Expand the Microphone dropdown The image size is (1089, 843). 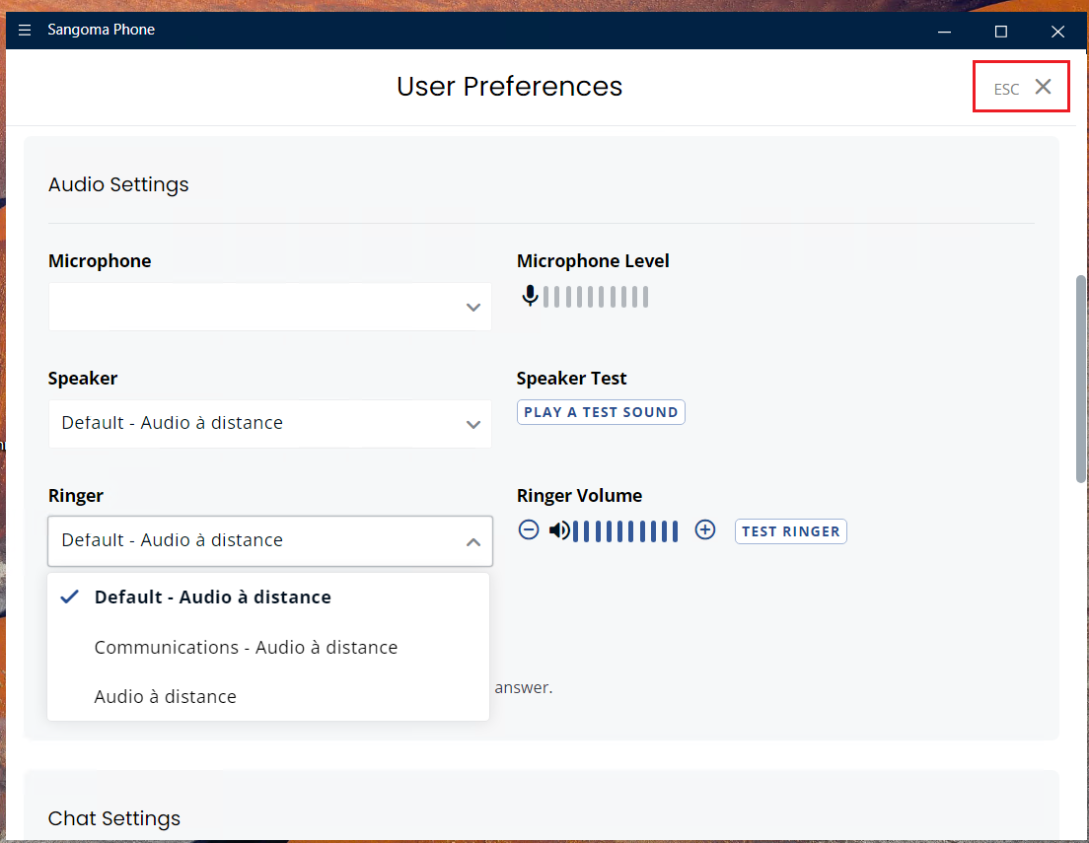[x=269, y=307]
